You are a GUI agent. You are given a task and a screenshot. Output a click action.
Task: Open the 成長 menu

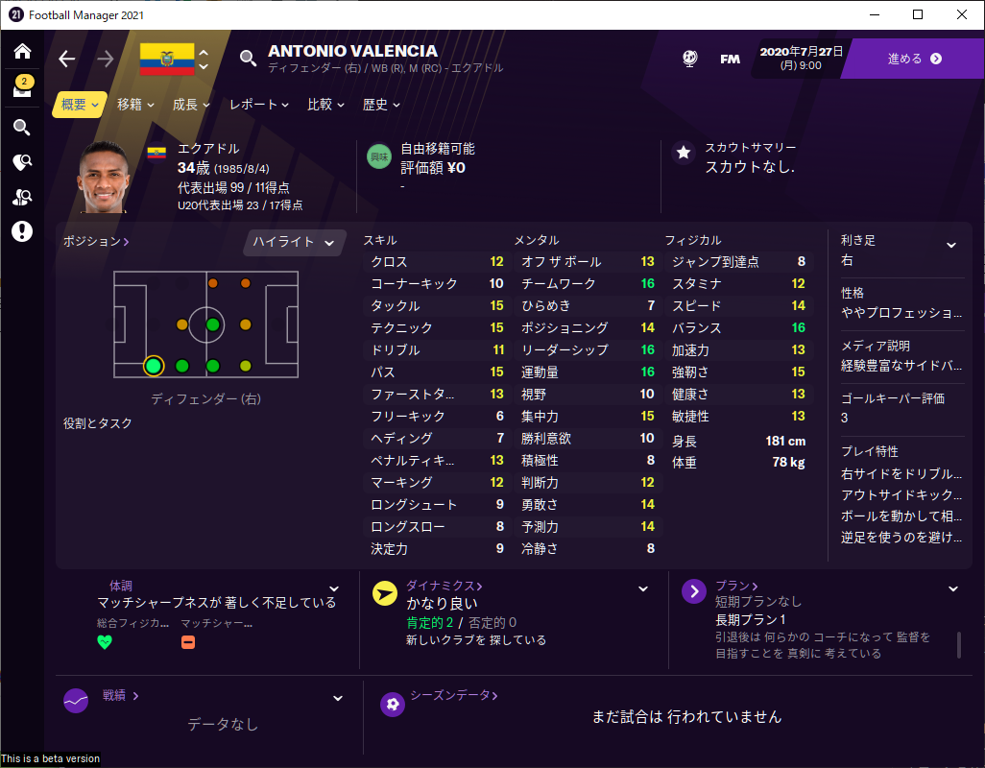[x=191, y=105]
